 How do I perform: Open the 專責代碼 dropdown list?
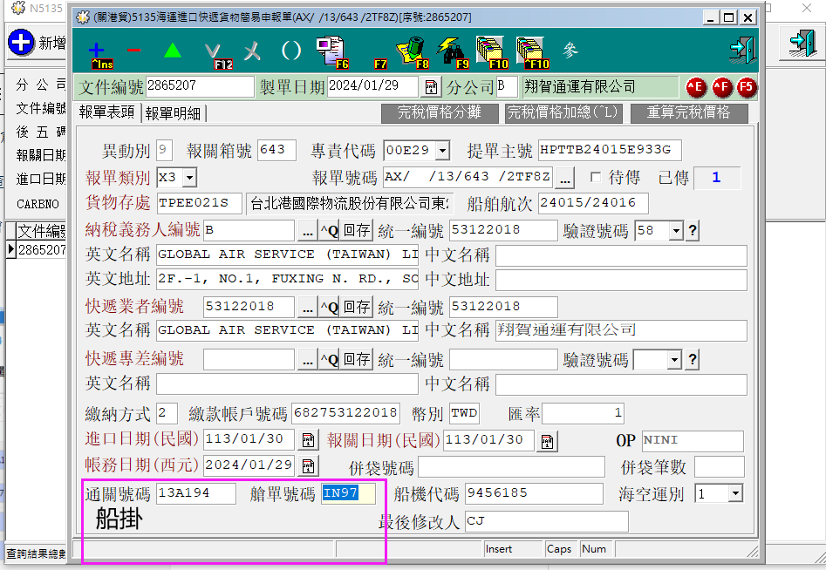click(x=442, y=151)
